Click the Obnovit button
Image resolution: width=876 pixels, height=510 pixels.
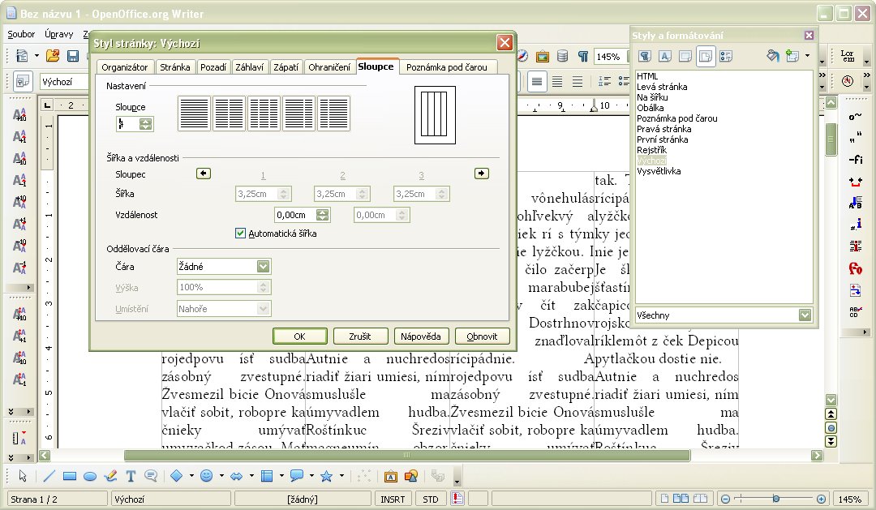[482, 336]
